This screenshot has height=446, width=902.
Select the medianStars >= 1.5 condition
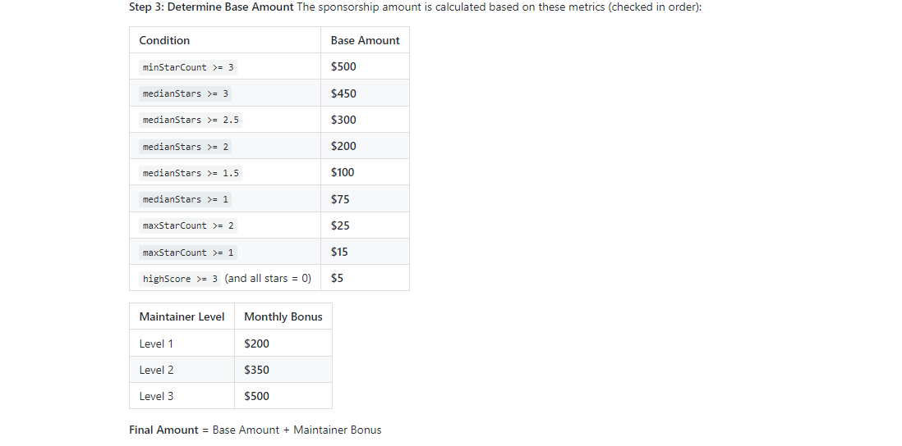point(191,173)
